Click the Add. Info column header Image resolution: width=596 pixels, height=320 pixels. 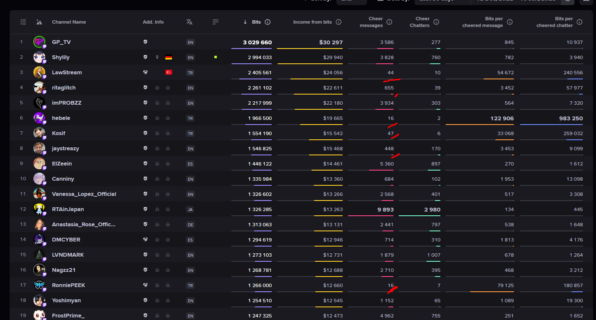153,22
